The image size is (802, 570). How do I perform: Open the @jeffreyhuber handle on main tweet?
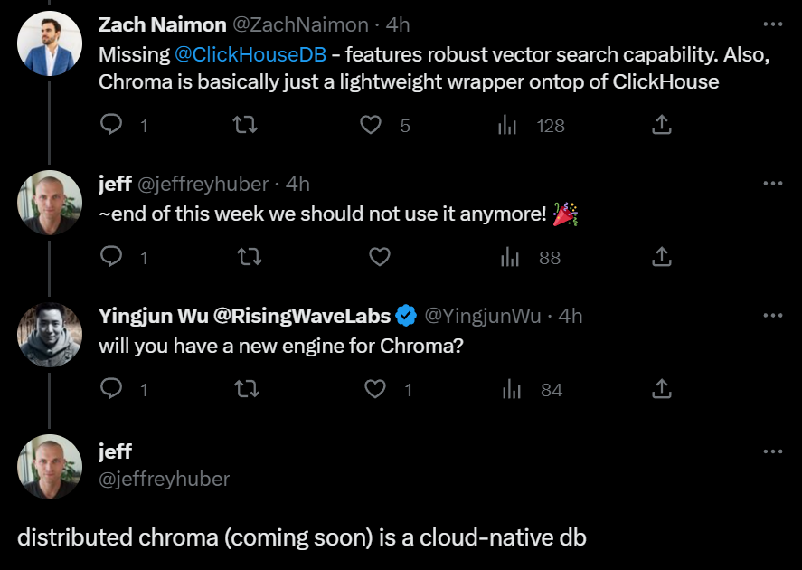(164, 479)
